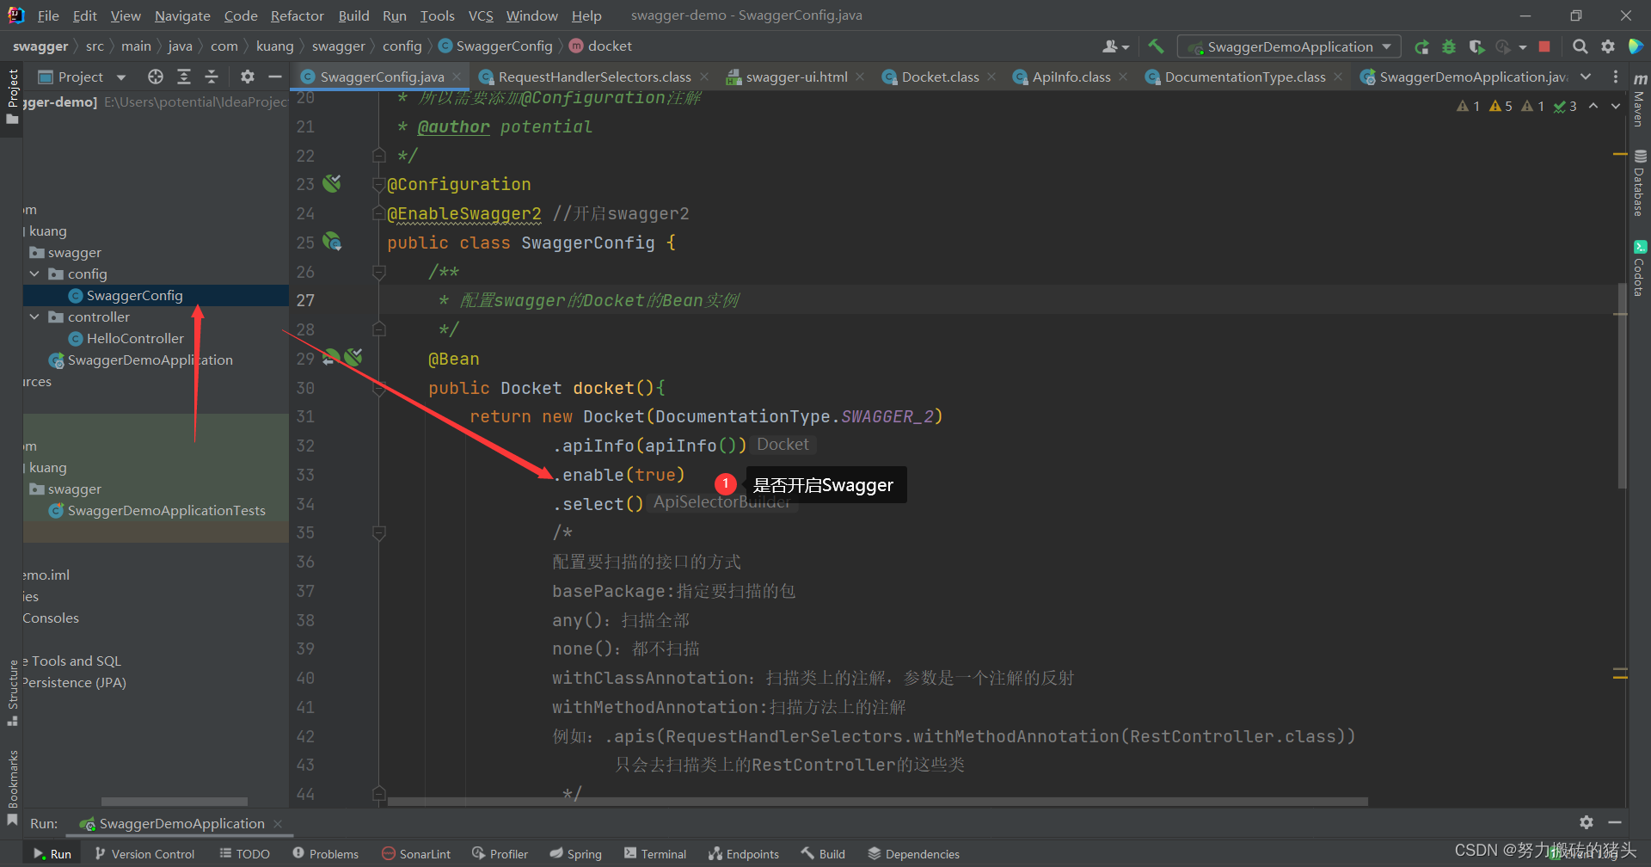Fold the javadoc comment at line 26

pos(378,272)
